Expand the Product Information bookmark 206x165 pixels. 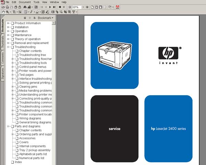coord(8,23)
